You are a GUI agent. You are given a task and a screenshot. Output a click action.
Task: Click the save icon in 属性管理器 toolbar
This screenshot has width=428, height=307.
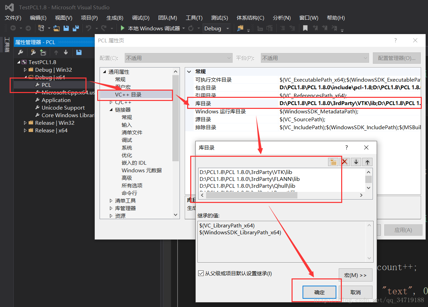[79, 52]
